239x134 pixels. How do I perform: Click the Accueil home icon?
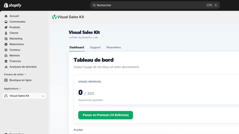[x=6, y=16]
